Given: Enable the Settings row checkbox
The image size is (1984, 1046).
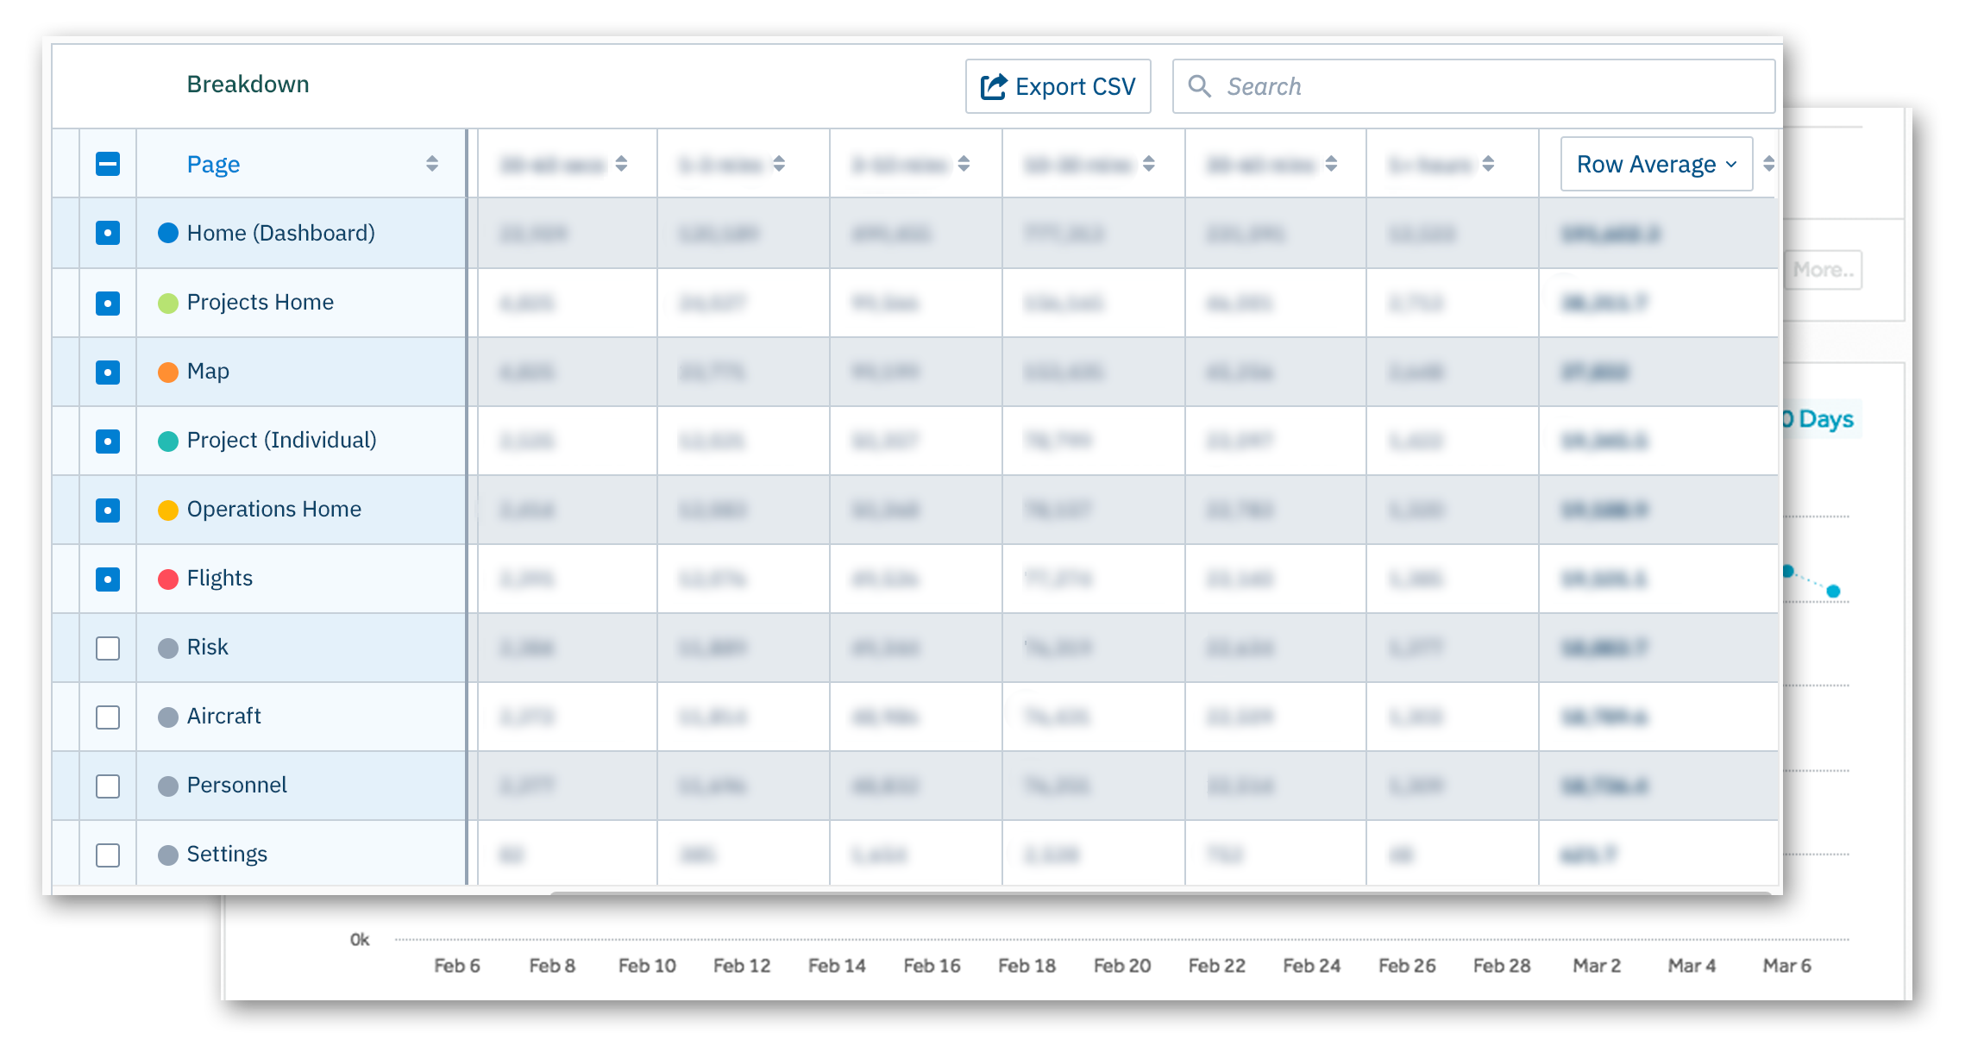Looking at the screenshot, I should click(x=108, y=855).
